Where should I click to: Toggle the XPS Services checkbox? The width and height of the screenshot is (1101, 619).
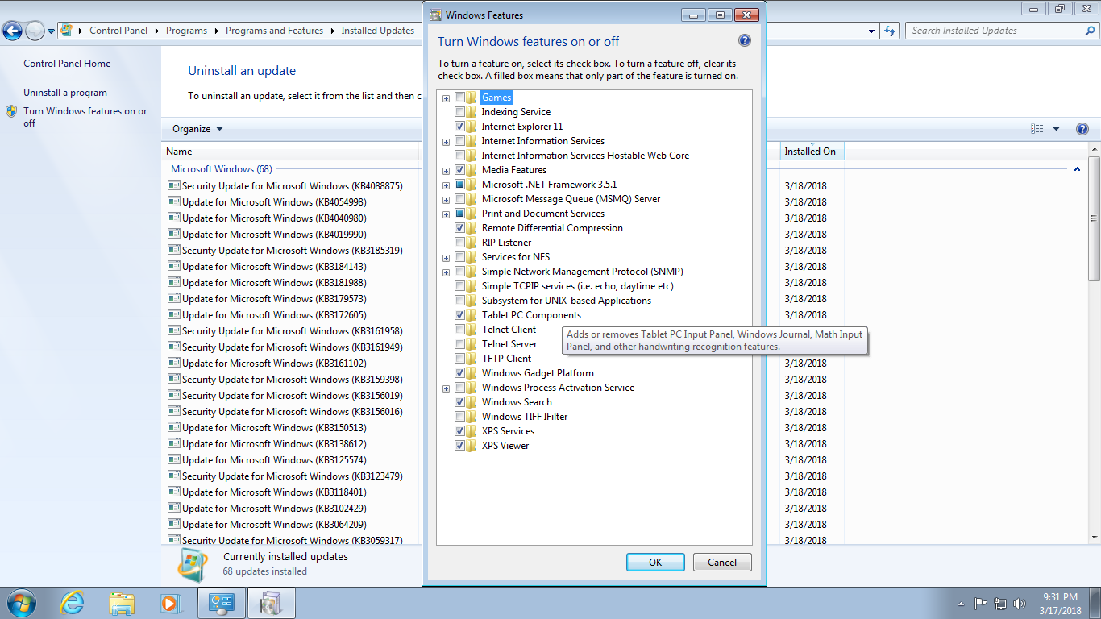tap(459, 431)
